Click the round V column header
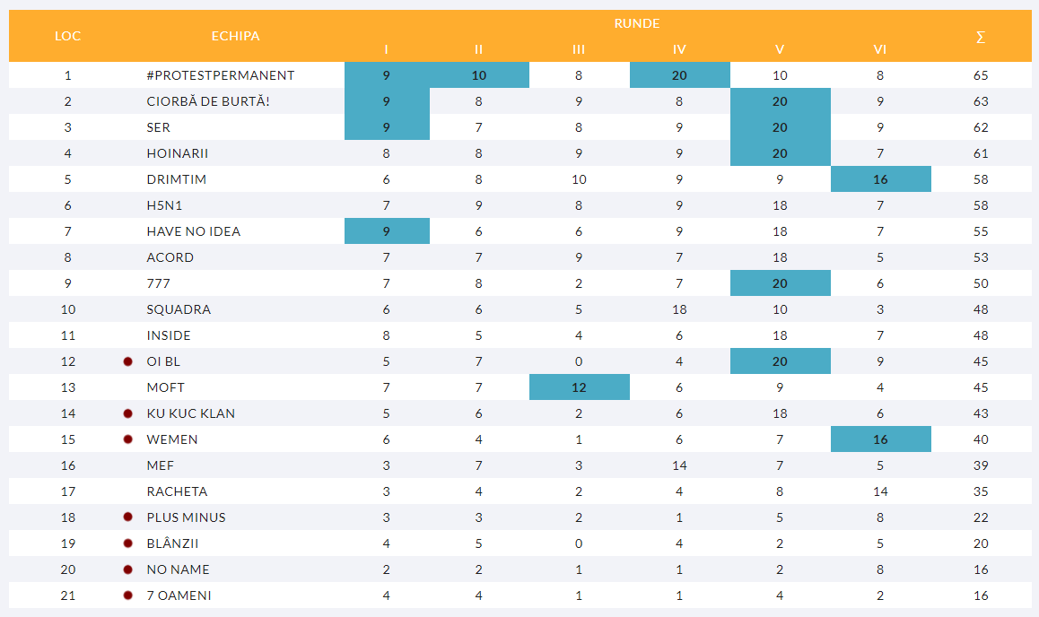Viewport: 1039px width, 617px height. [780, 49]
